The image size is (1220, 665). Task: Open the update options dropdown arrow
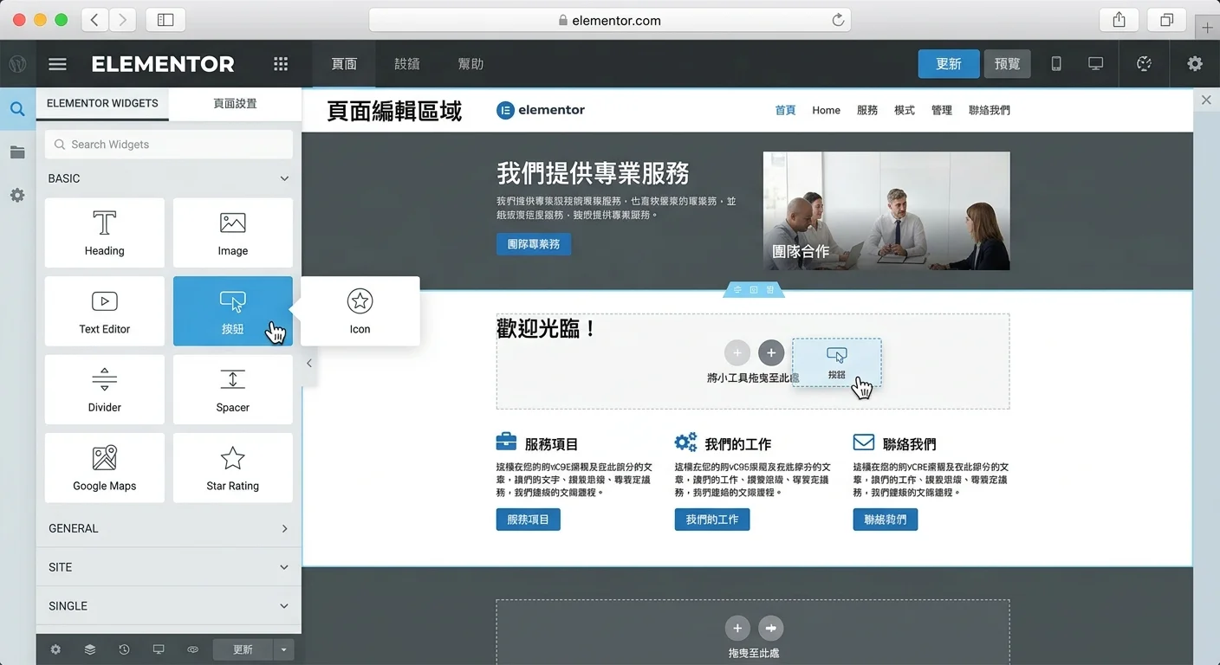283,649
